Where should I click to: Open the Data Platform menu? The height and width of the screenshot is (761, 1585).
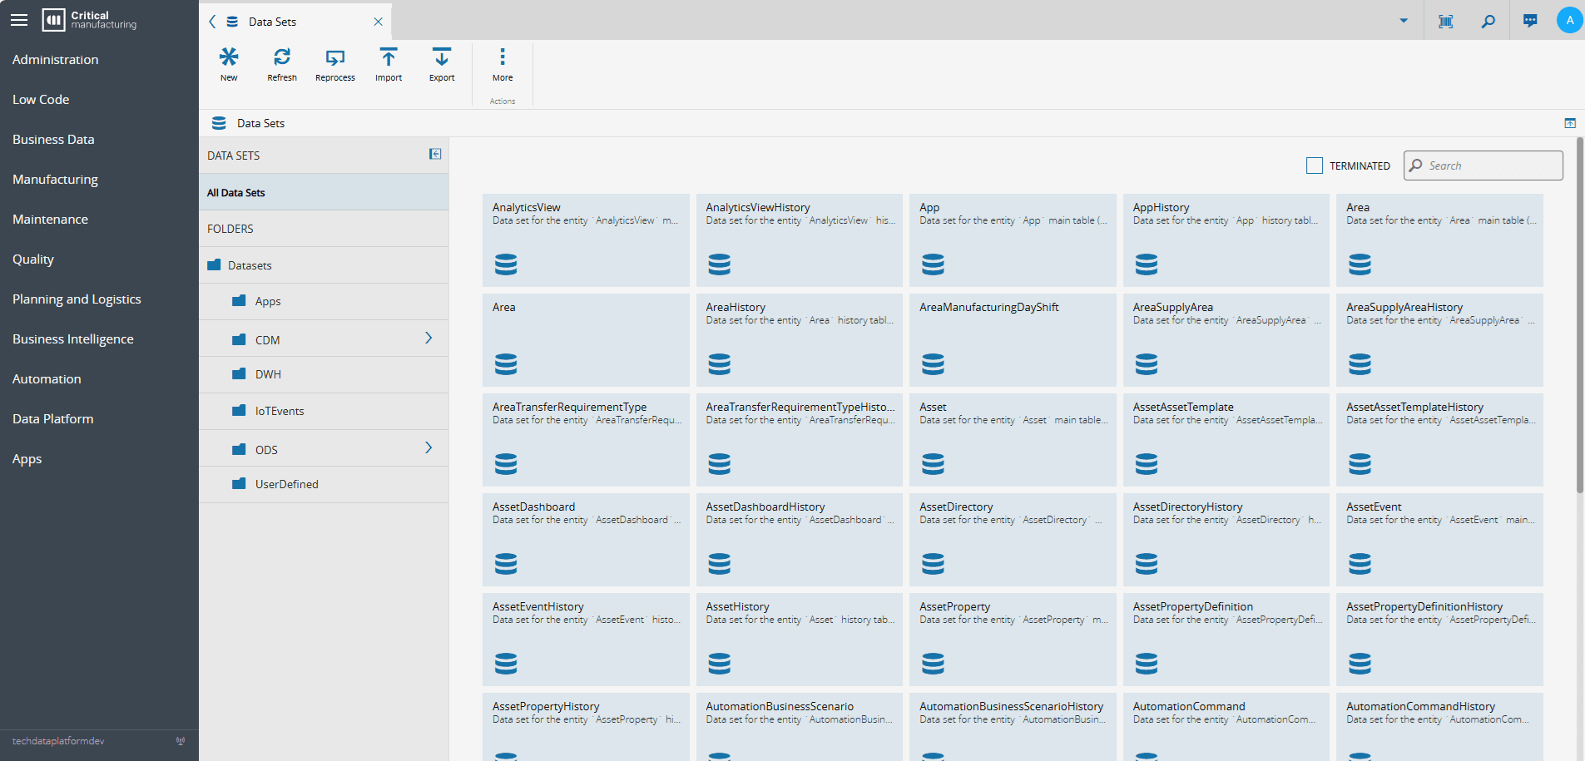coord(53,418)
